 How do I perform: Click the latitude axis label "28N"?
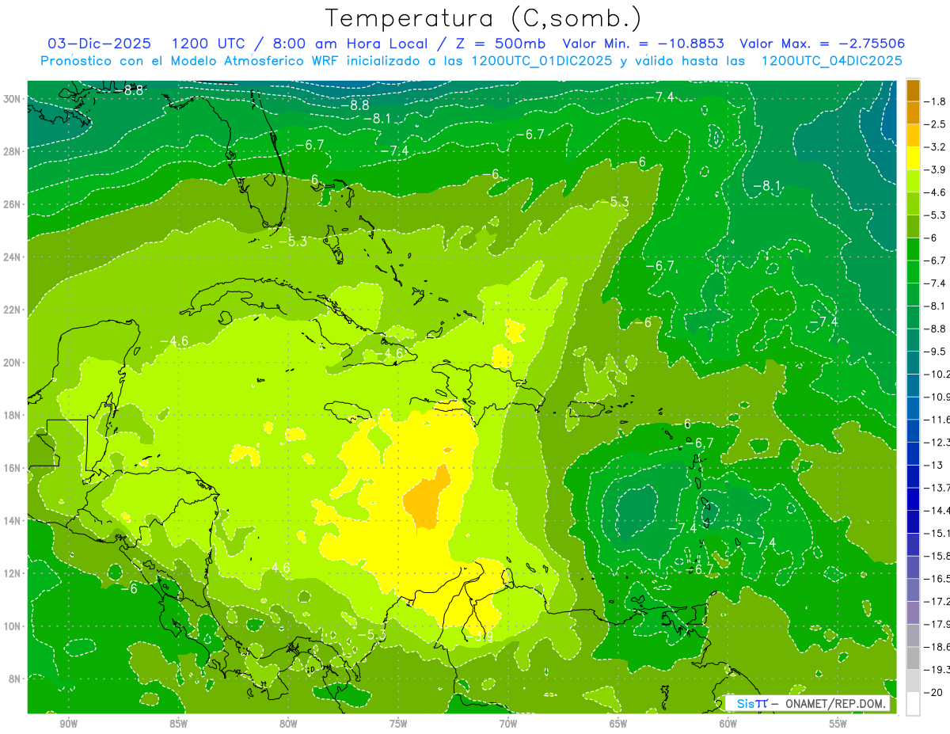click(12, 151)
